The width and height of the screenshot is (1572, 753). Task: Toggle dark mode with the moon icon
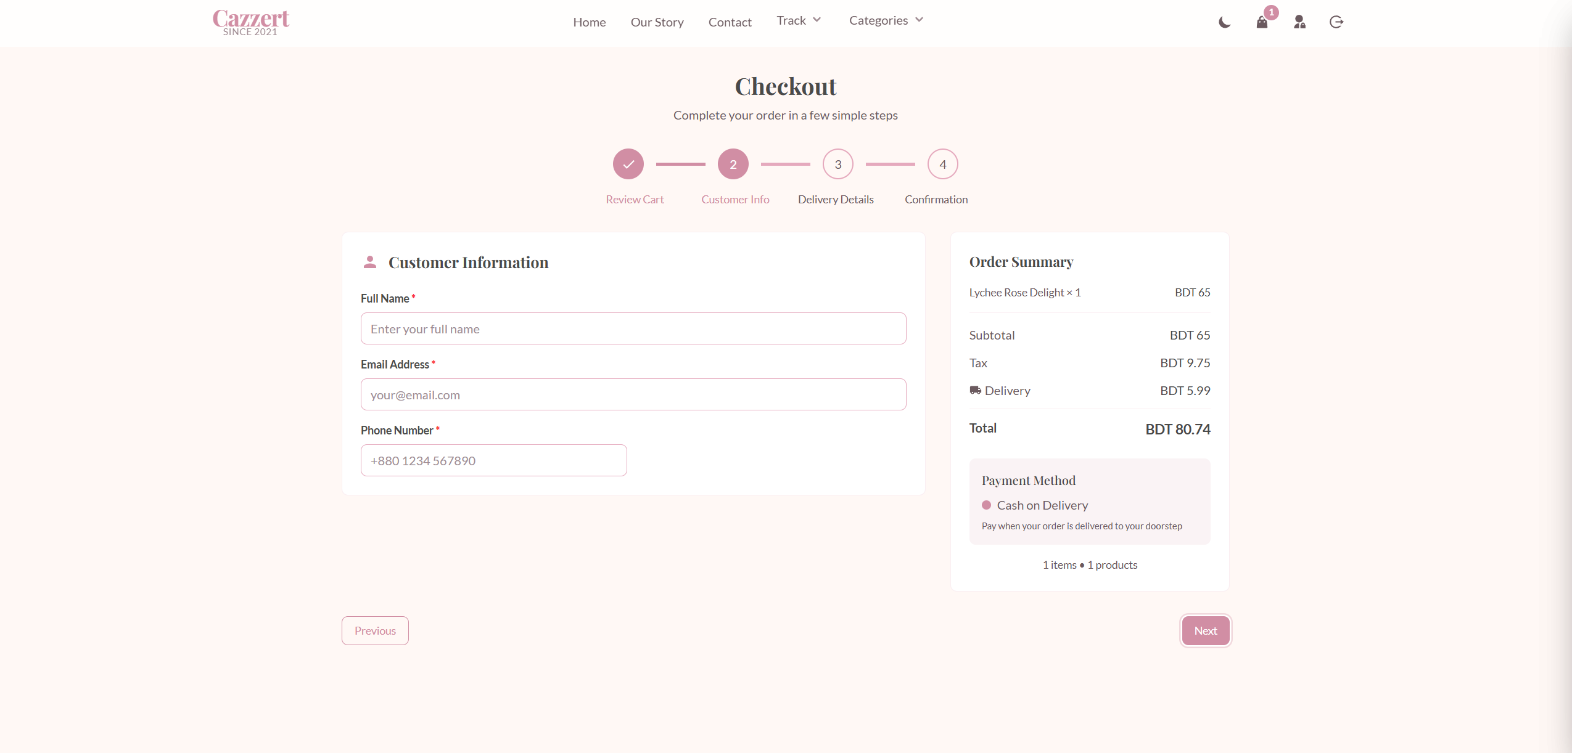click(x=1224, y=22)
